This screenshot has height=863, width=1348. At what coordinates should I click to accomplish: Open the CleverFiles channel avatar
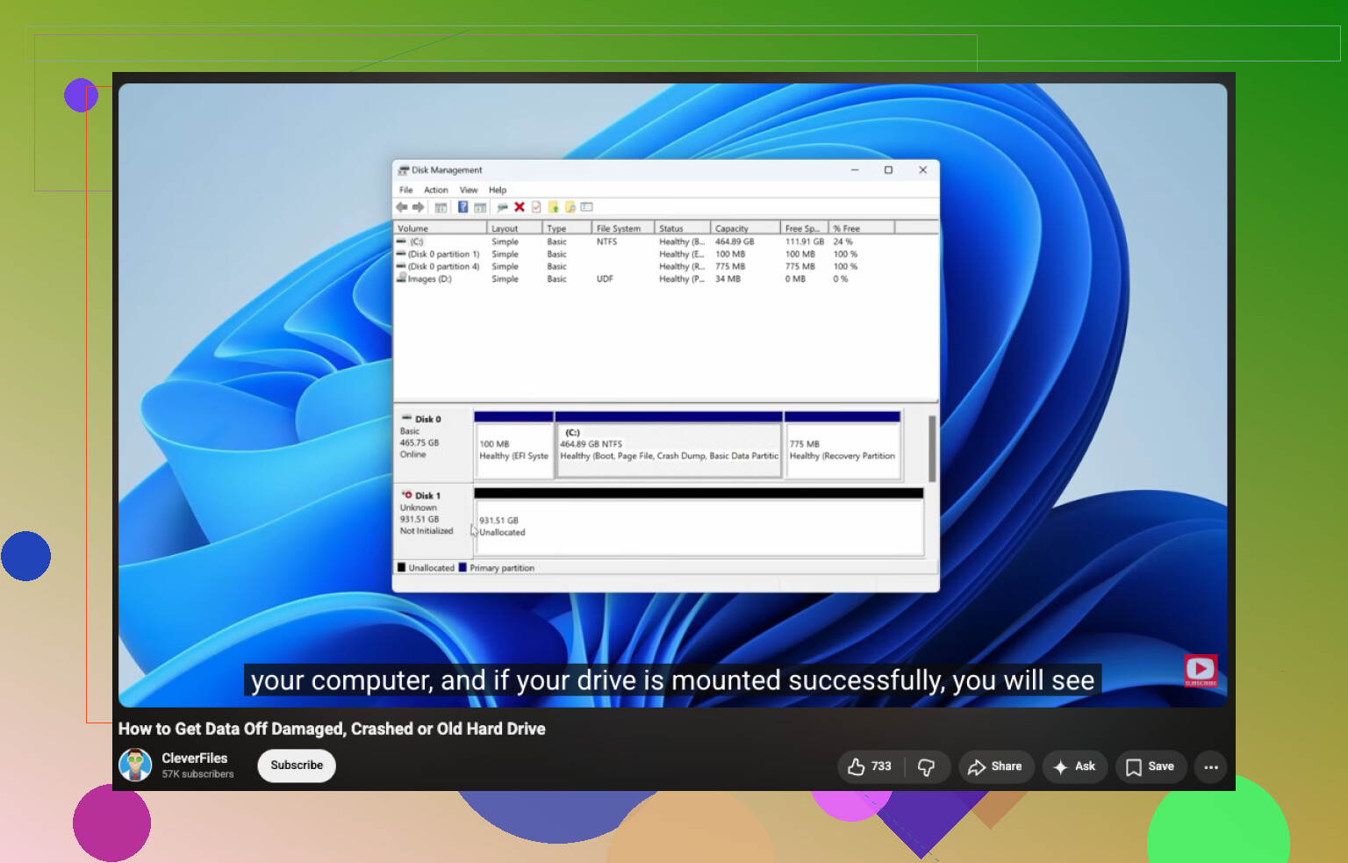click(x=135, y=765)
